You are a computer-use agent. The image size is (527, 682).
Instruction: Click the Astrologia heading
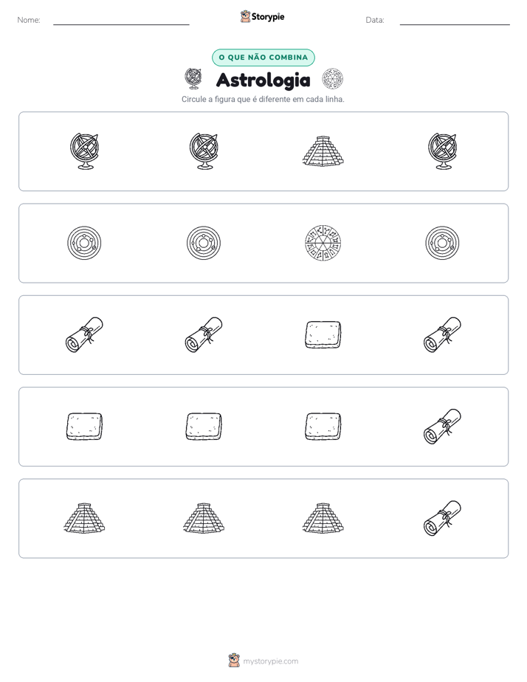point(263,80)
